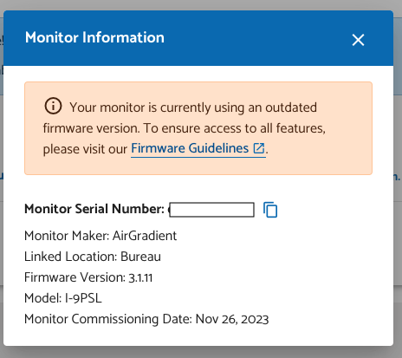Click the outdated firmware warning message text
Viewport: 402px width, 358px height.
[x=185, y=128]
